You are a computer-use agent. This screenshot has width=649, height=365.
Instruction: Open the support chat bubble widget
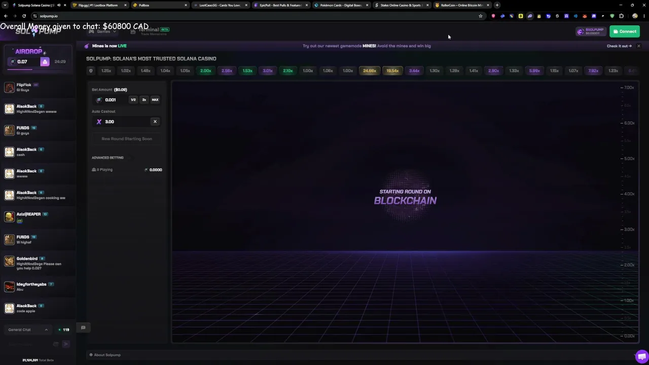(641, 356)
